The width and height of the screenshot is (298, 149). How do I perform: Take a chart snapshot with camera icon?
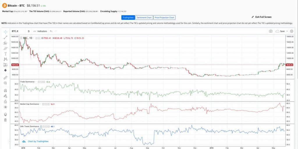(271, 31)
